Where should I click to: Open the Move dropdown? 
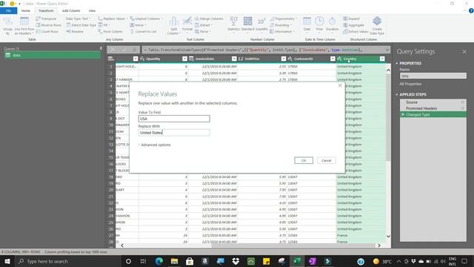pyautogui.click(x=138, y=25)
